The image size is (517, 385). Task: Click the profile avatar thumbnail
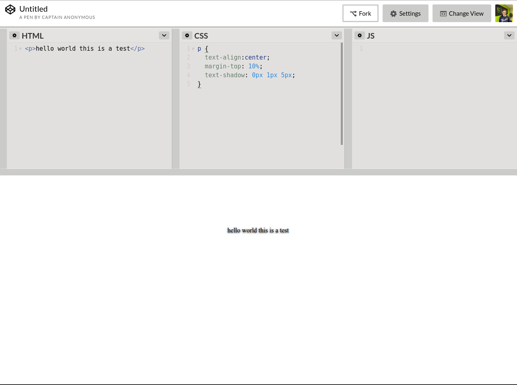pyautogui.click(x=504, y=13)
